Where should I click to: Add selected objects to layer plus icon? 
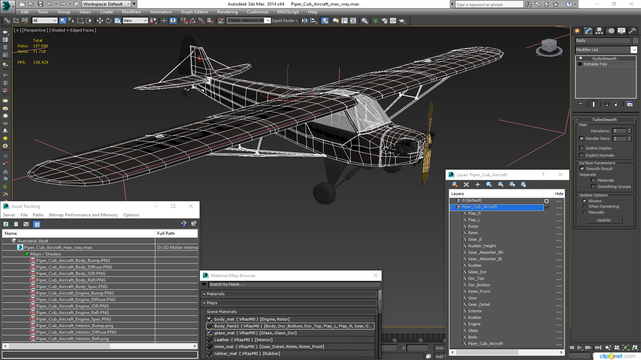478,184
